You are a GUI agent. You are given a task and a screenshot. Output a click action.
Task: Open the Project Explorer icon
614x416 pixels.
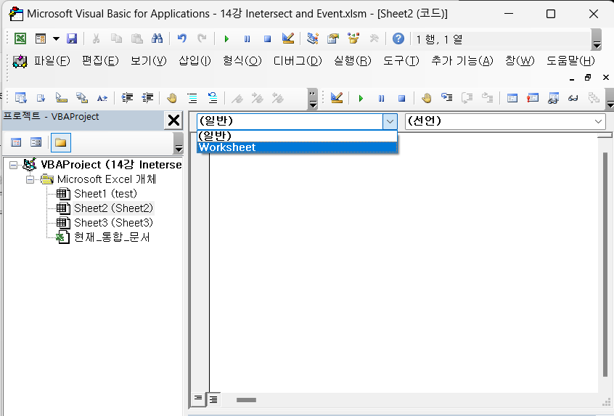(313, 38)
